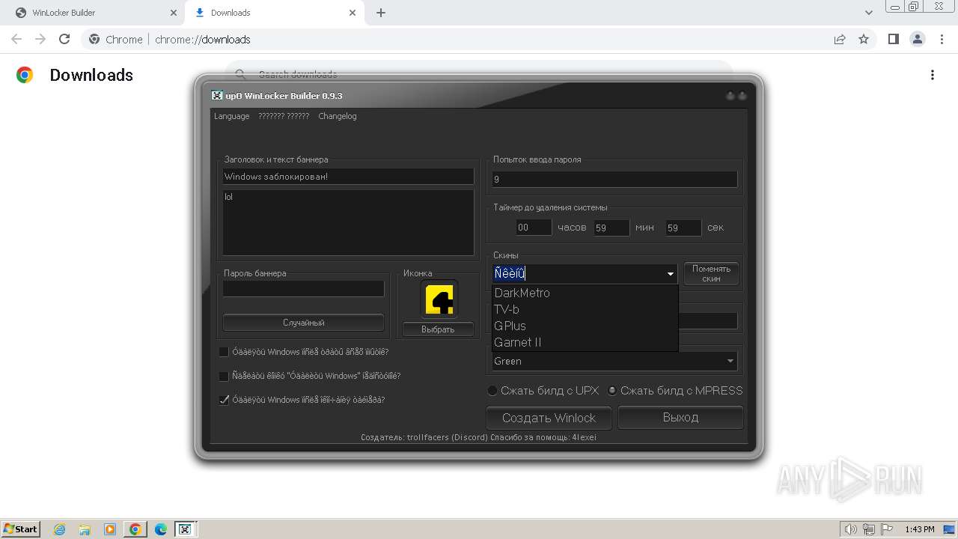Click the WinLocker Builder app icon in the title bar
This screenshot has height=539, width=958.
[x=217, y=96]
